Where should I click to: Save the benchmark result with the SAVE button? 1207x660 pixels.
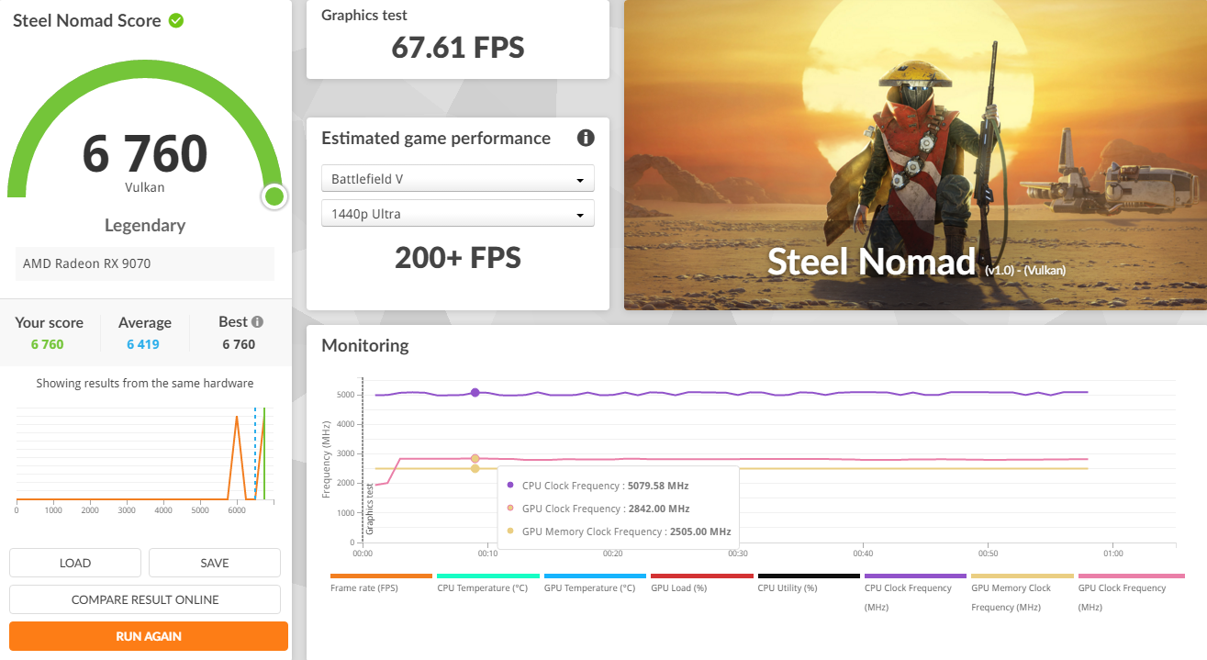point(214,562)
